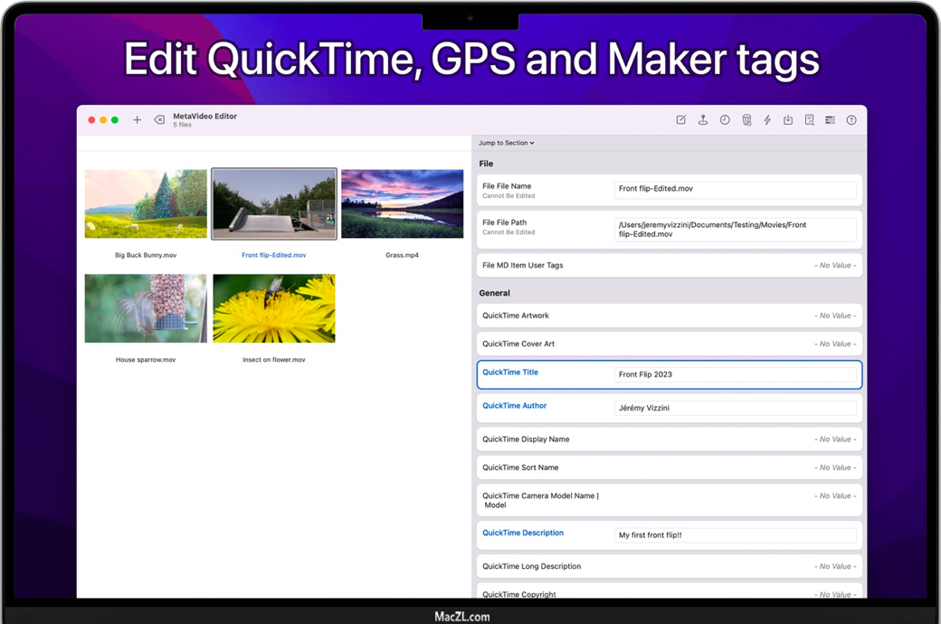
Task: Click the plus icon to add files
Action: [x=137, y=120]
